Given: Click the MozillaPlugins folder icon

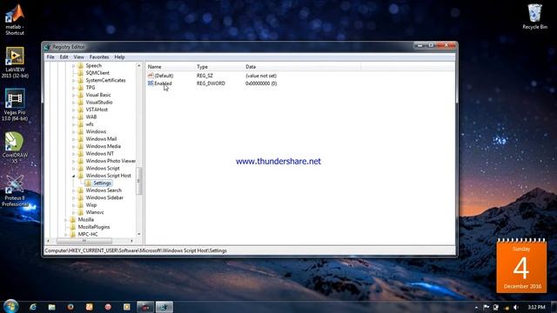Looking at the screenshot, I should click(73, 227).
